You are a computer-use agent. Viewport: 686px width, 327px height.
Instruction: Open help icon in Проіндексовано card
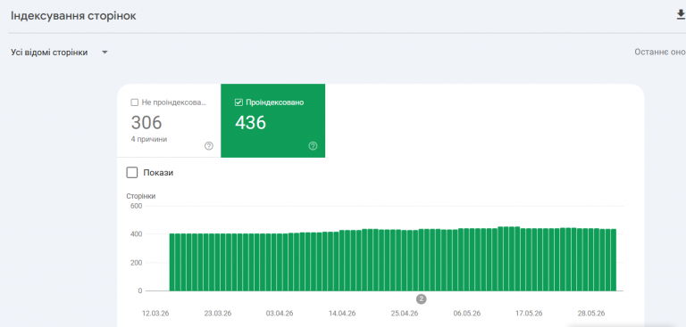[313, 146]
